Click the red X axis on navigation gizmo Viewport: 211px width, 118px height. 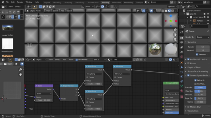[x=176, y=21]
